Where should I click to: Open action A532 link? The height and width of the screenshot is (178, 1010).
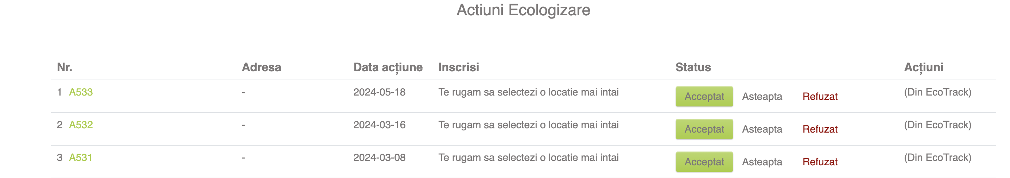[x=81, y=125]
